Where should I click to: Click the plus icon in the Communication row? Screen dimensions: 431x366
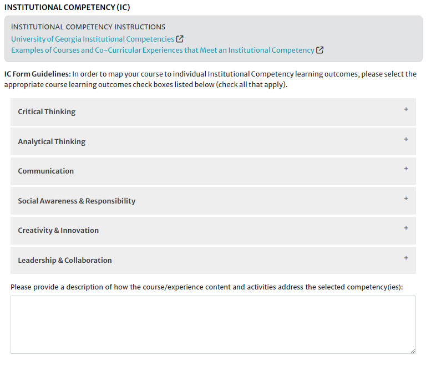click(x=406, y=169)
